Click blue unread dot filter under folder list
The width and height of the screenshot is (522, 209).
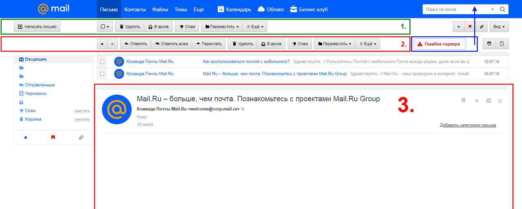25,138
